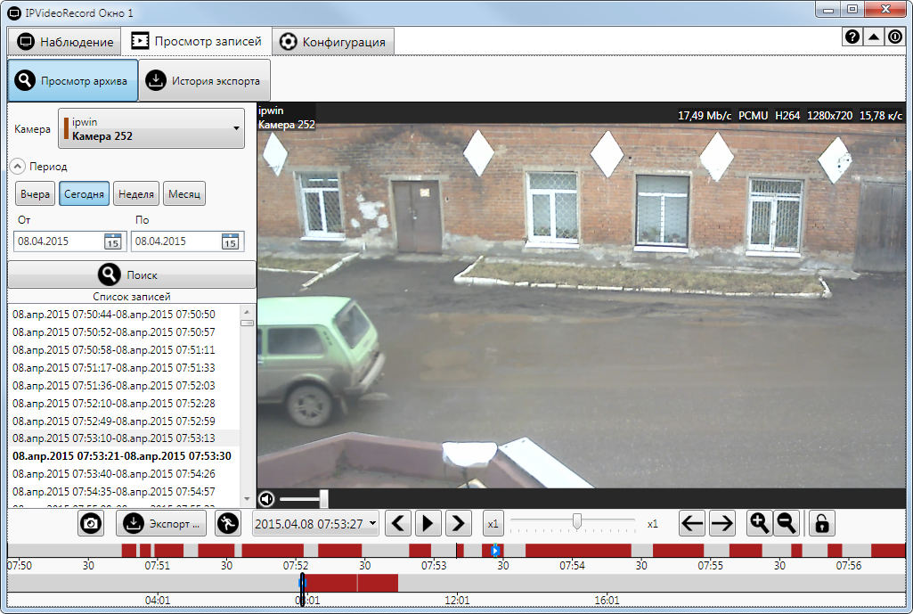Shift the timeline right with the arrow
Screen dimensions: 913x614
pyautogui.click(x=721, y=523)
